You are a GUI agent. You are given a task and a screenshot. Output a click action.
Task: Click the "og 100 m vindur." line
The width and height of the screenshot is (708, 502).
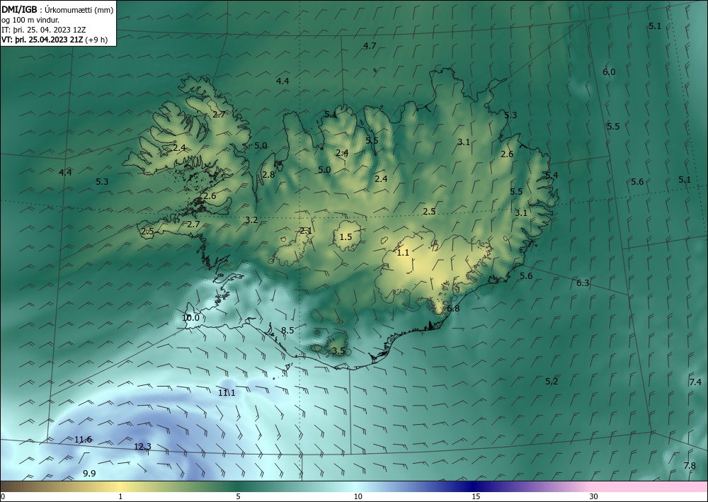(x=30, y=20)
